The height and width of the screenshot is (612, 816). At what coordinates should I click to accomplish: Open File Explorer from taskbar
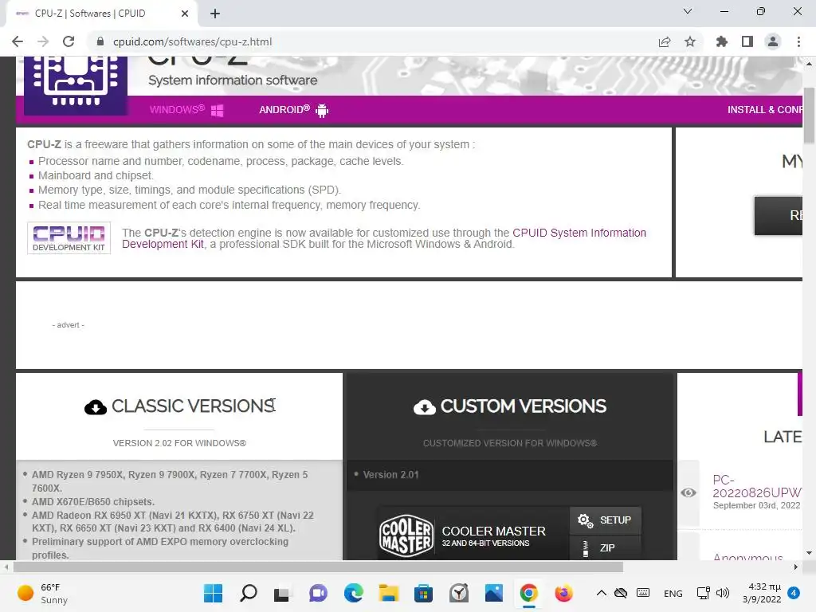[388, 593]
